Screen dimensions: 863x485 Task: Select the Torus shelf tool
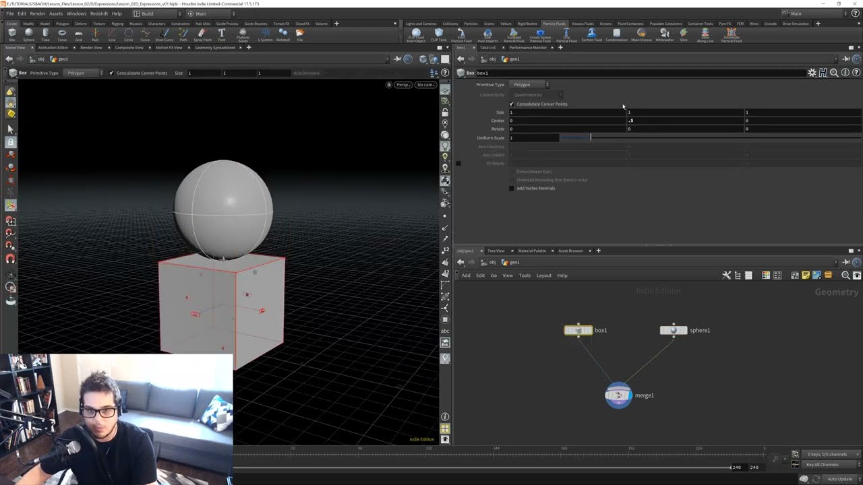pos(62,34)
